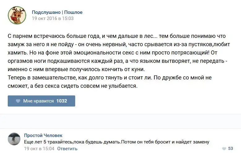This screenshot has width=241, height=153.
Task: Click the heart icon in the like button
Action: point(18,101)
